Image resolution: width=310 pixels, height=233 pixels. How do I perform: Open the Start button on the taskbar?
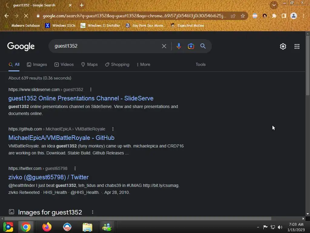(8, 227)
